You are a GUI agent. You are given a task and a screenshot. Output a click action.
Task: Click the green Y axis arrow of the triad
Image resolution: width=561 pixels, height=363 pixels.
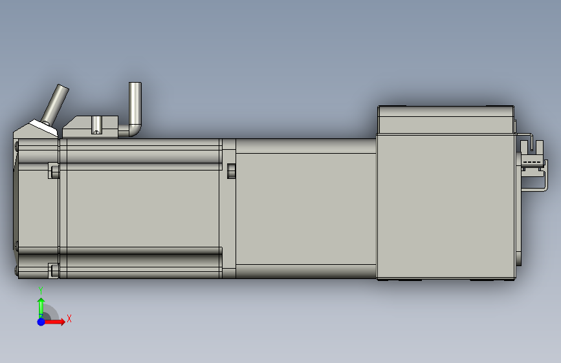pos(41,307)
